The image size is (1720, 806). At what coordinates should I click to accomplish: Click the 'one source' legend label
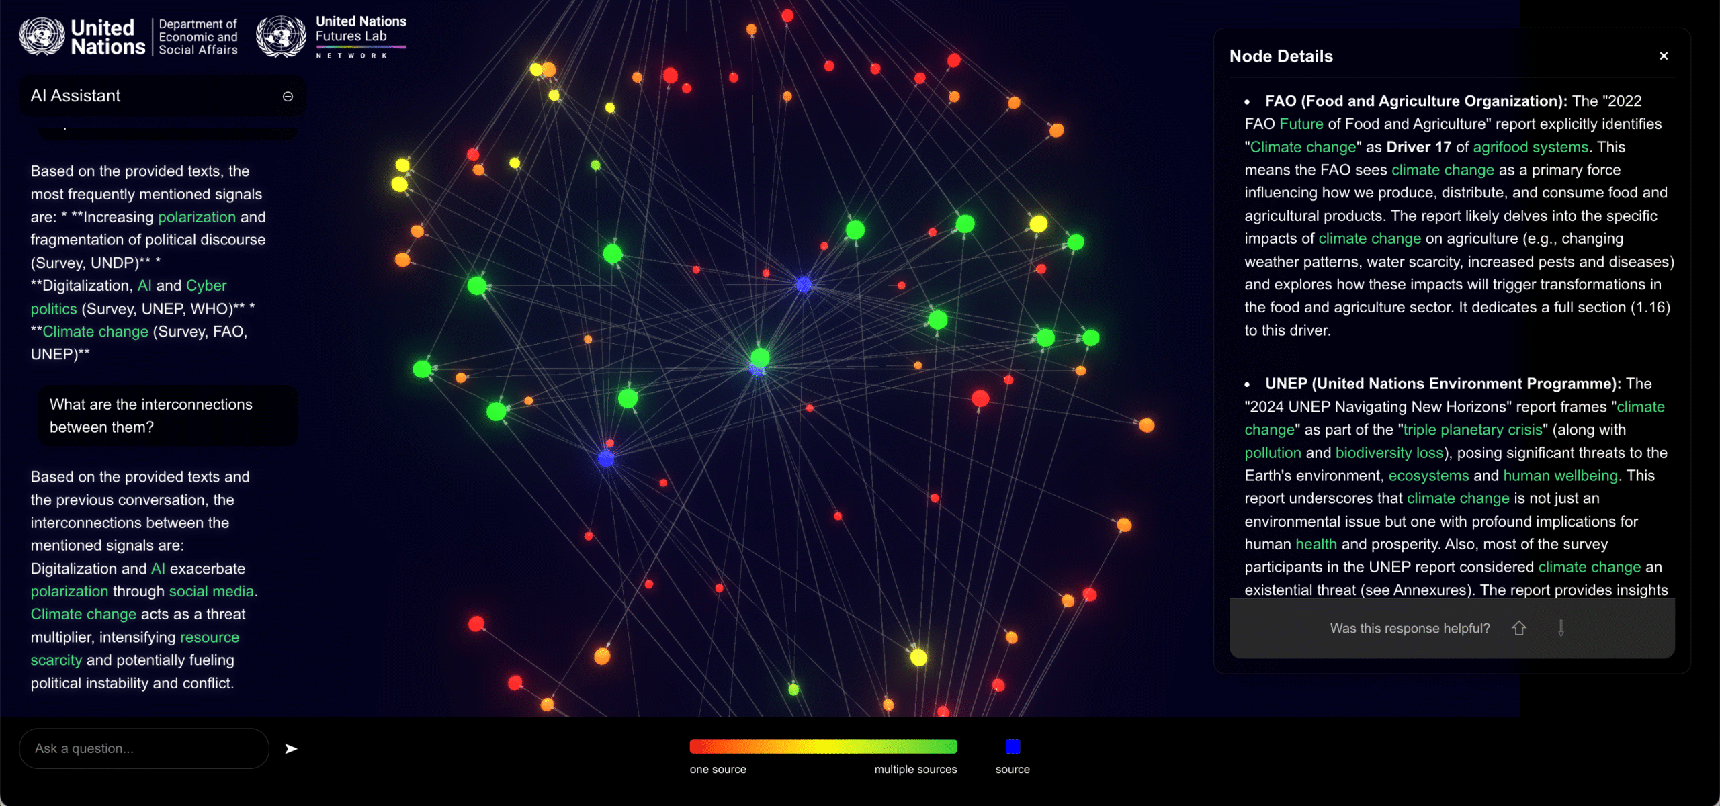pos(718,769)
